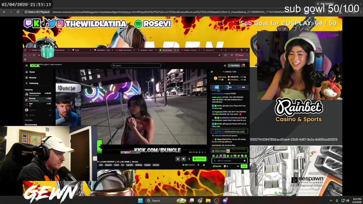Click the Kick Search field
The height and width of the screenshot is (204, 363).
pos(136,65)
